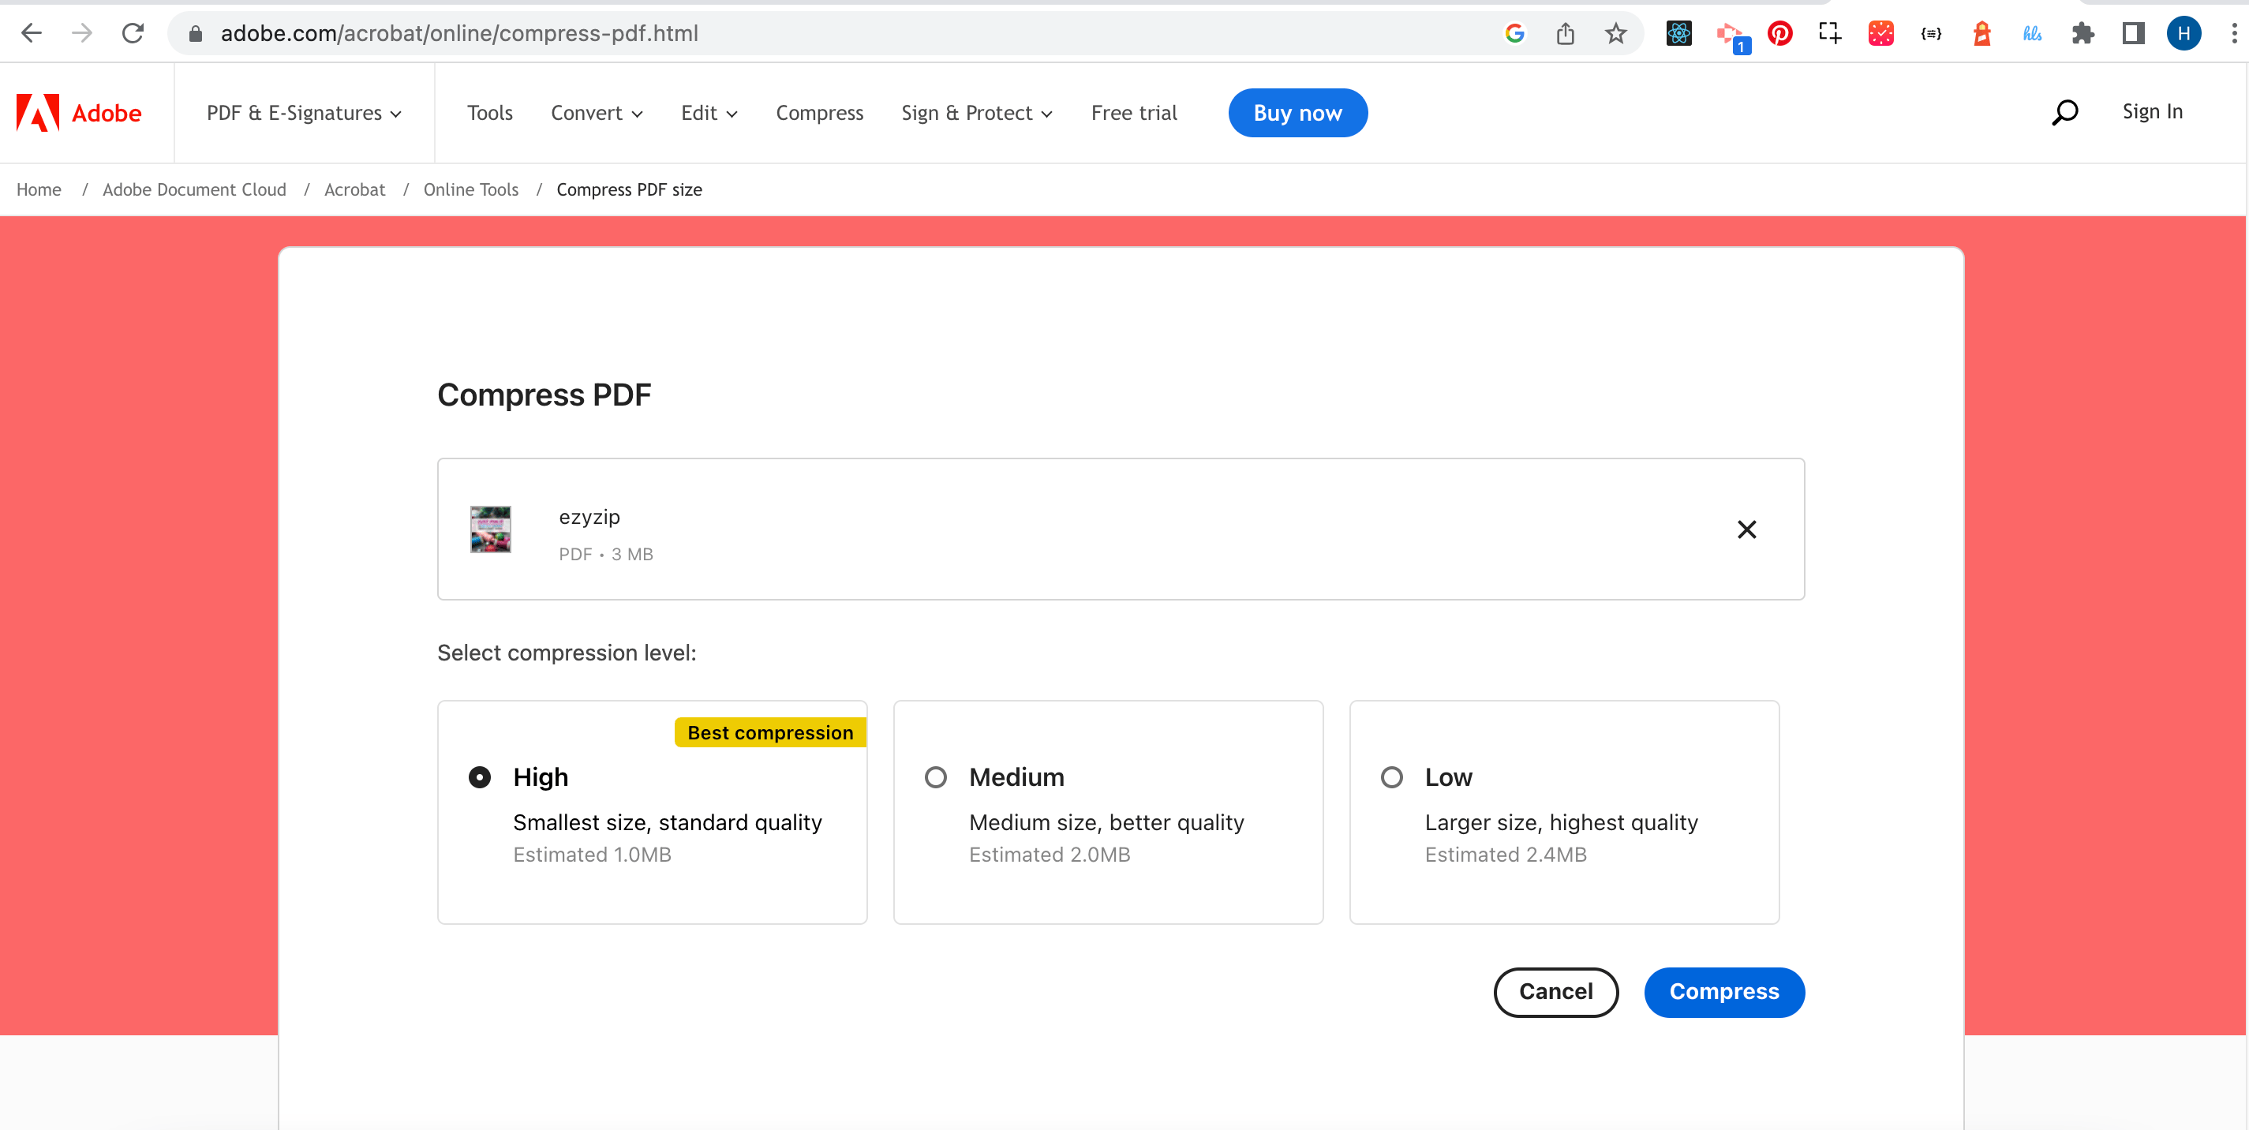Open the Compress menu item
The image size is (2249, 1130).
(x=819, y=113)
